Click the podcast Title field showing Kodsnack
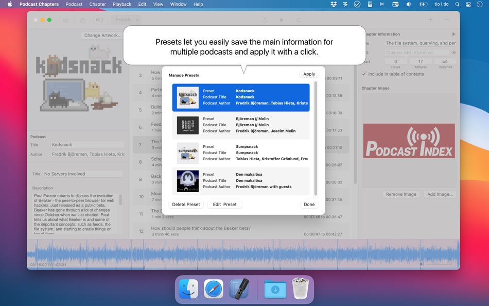The image size is (489, 306). [x=88, y=145]
